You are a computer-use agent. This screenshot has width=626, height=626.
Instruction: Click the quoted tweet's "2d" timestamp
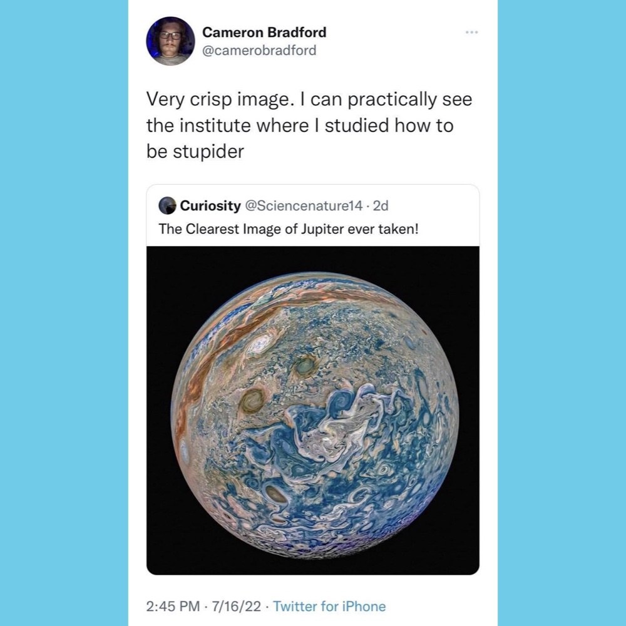point(381,205)
